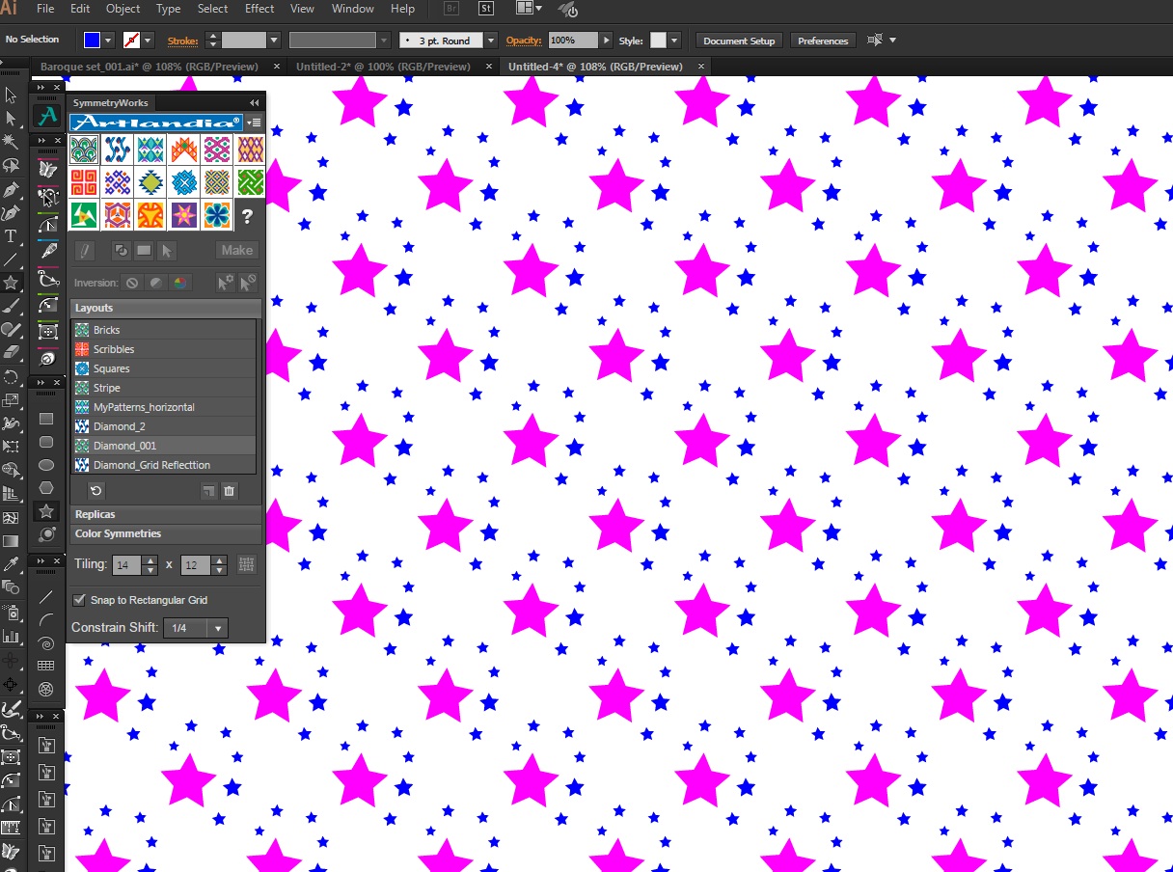Pick the Eyedropper tool
This screenshot has width=1173, height=872.
[11, 564]
